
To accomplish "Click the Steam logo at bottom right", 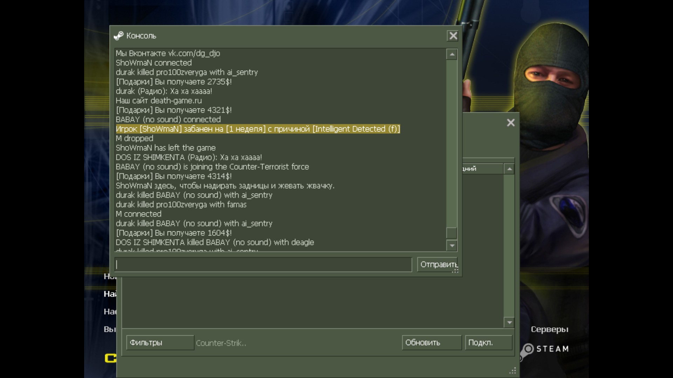I will point(544,349).
